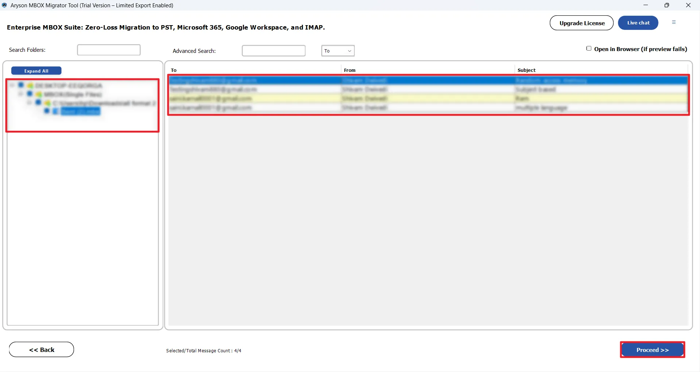Image resolution: width=700 pixels, height=372 pixels.
Task: Minimize the Aryson MBOX Migrator window
Action: [646, 5]
